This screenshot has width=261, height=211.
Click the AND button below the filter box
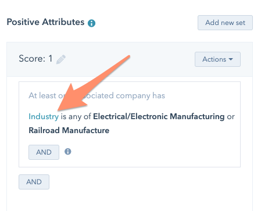pyautogui.click(x=34, y=182)
